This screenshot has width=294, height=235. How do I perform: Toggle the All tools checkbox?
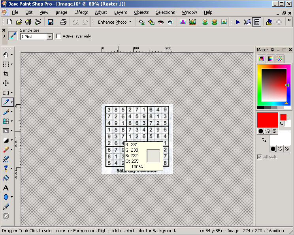pos(259,157)
